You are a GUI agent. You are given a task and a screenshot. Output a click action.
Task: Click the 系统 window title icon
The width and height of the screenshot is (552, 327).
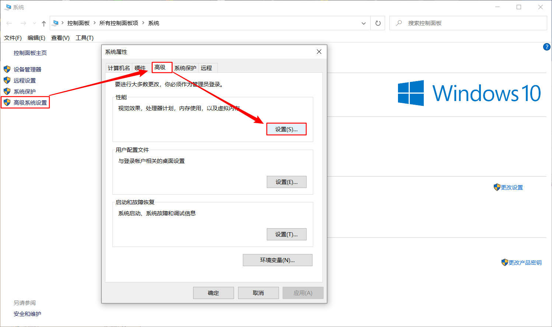coord(8,7)
